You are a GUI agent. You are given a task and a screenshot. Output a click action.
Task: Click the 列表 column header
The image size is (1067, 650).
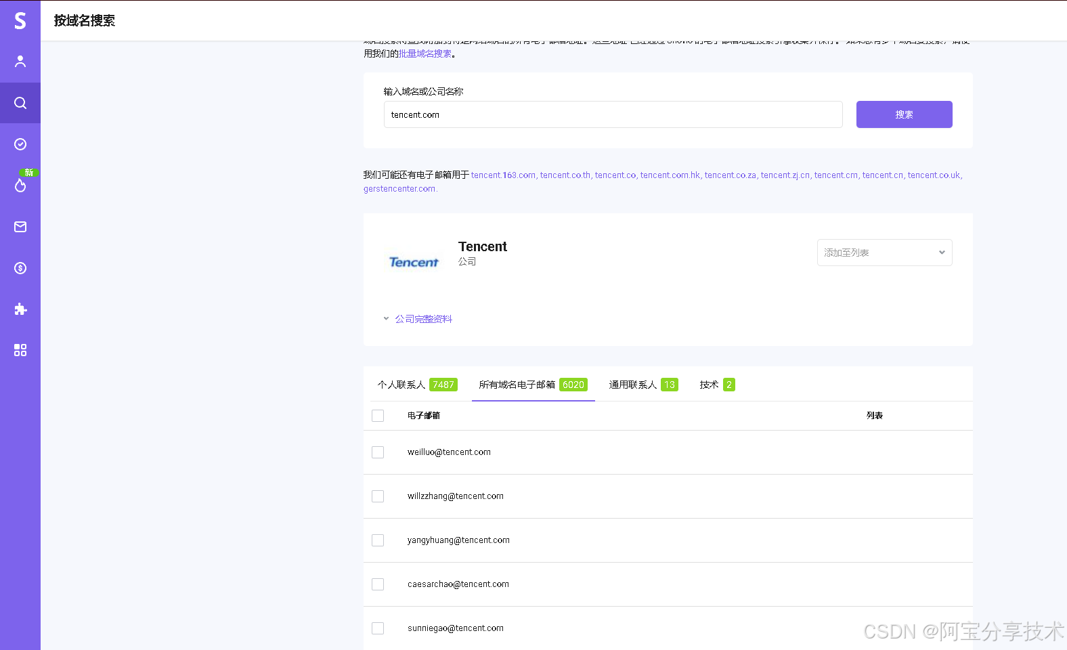click(875, 416)
